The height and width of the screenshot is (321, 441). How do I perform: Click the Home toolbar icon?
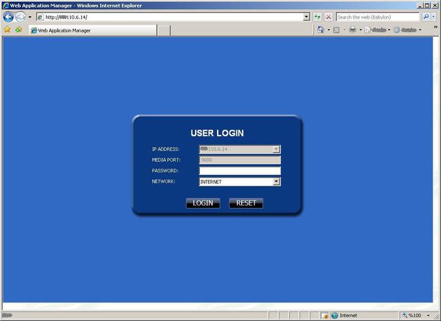321,30
